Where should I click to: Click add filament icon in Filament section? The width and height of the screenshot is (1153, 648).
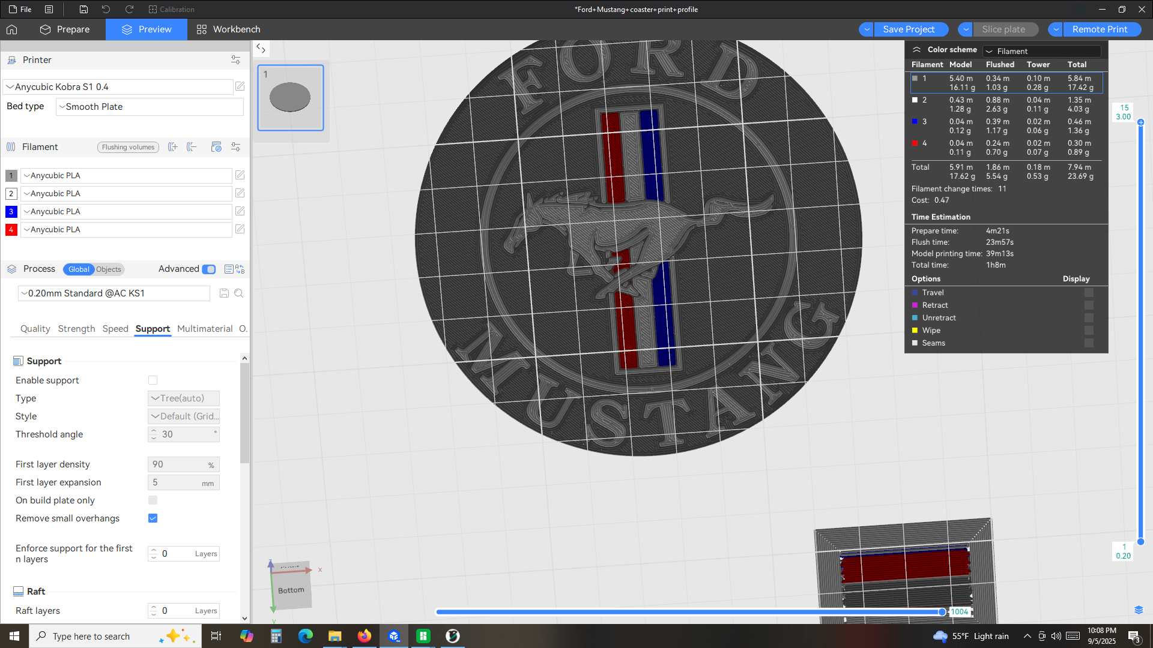[x=173, y=147]
